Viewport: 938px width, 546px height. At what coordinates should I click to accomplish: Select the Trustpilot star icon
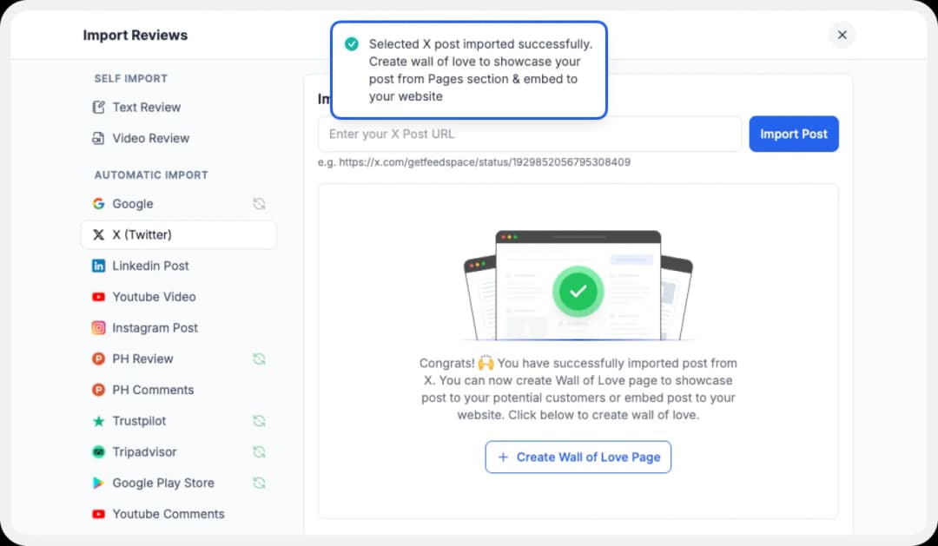click(99, 421)
